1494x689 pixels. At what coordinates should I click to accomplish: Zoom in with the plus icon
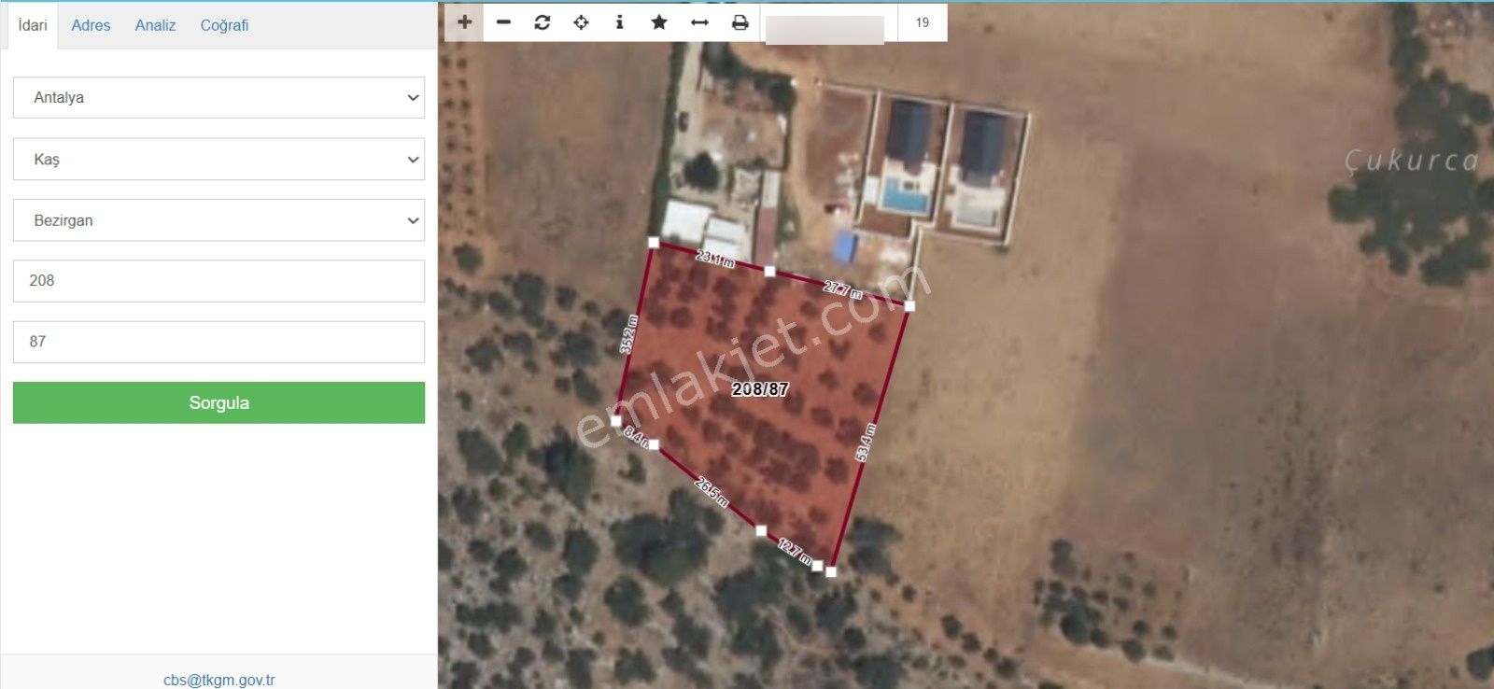click(464, 22)
